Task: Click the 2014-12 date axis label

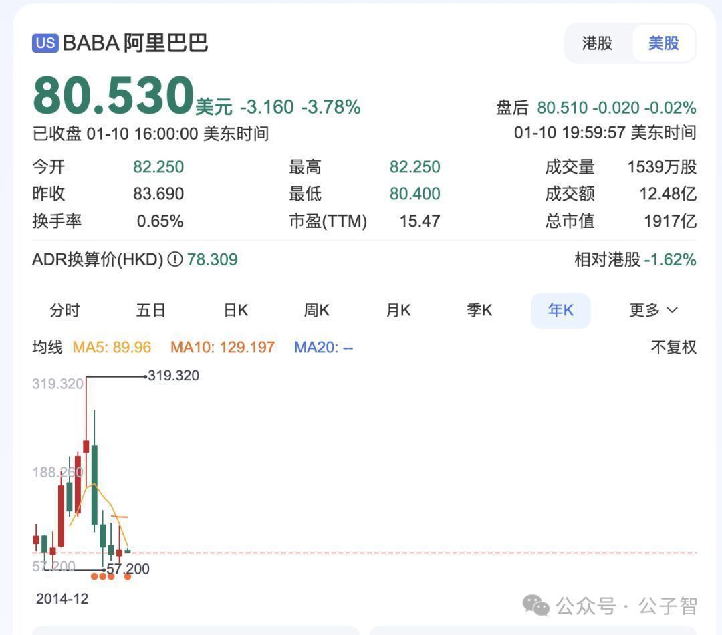Action: coord(62,599)
